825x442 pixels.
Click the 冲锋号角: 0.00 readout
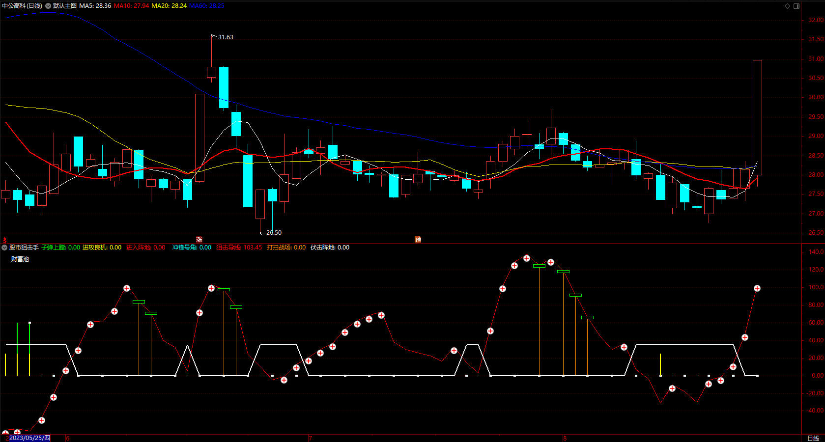[x=192, y=248]
